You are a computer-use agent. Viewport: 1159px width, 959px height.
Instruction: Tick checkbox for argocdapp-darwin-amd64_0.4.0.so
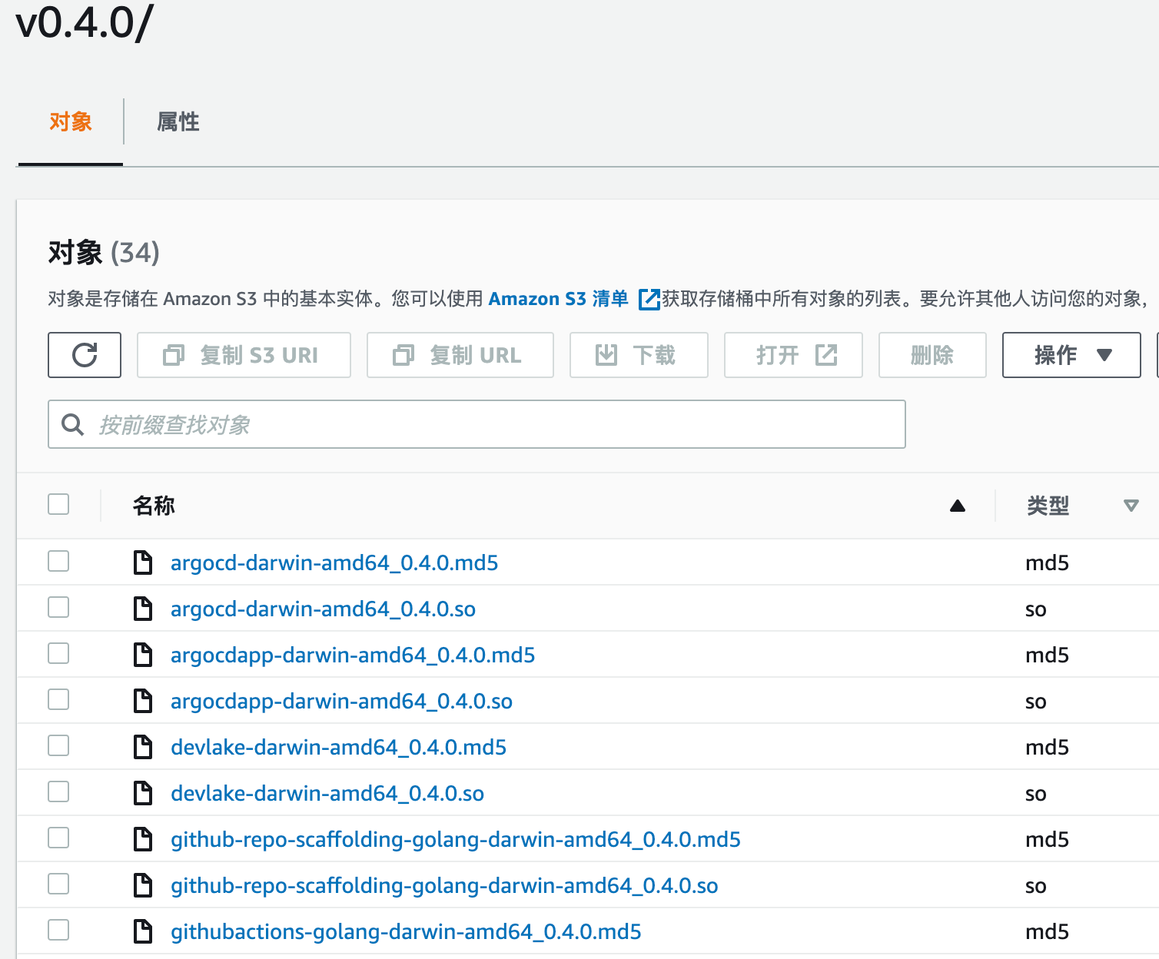point(58,699)
